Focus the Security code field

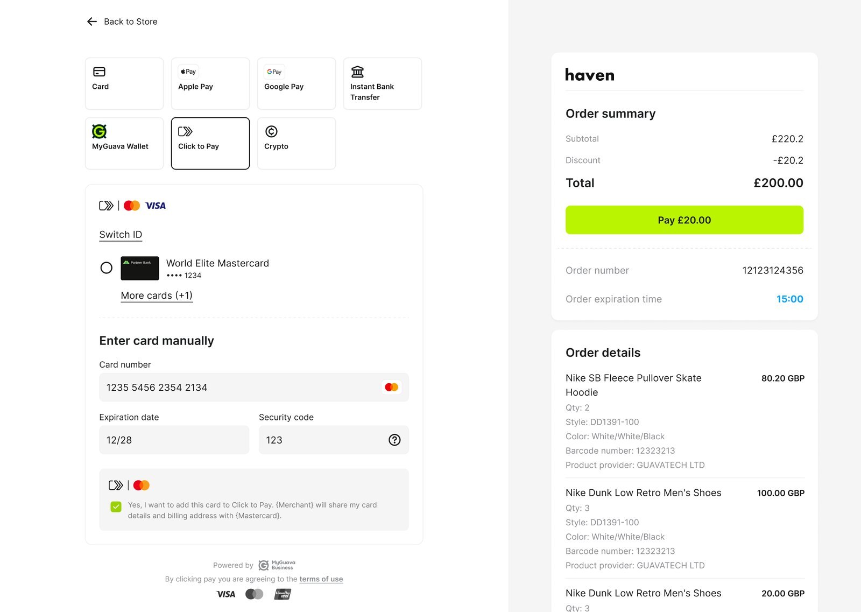click(334, 440)
